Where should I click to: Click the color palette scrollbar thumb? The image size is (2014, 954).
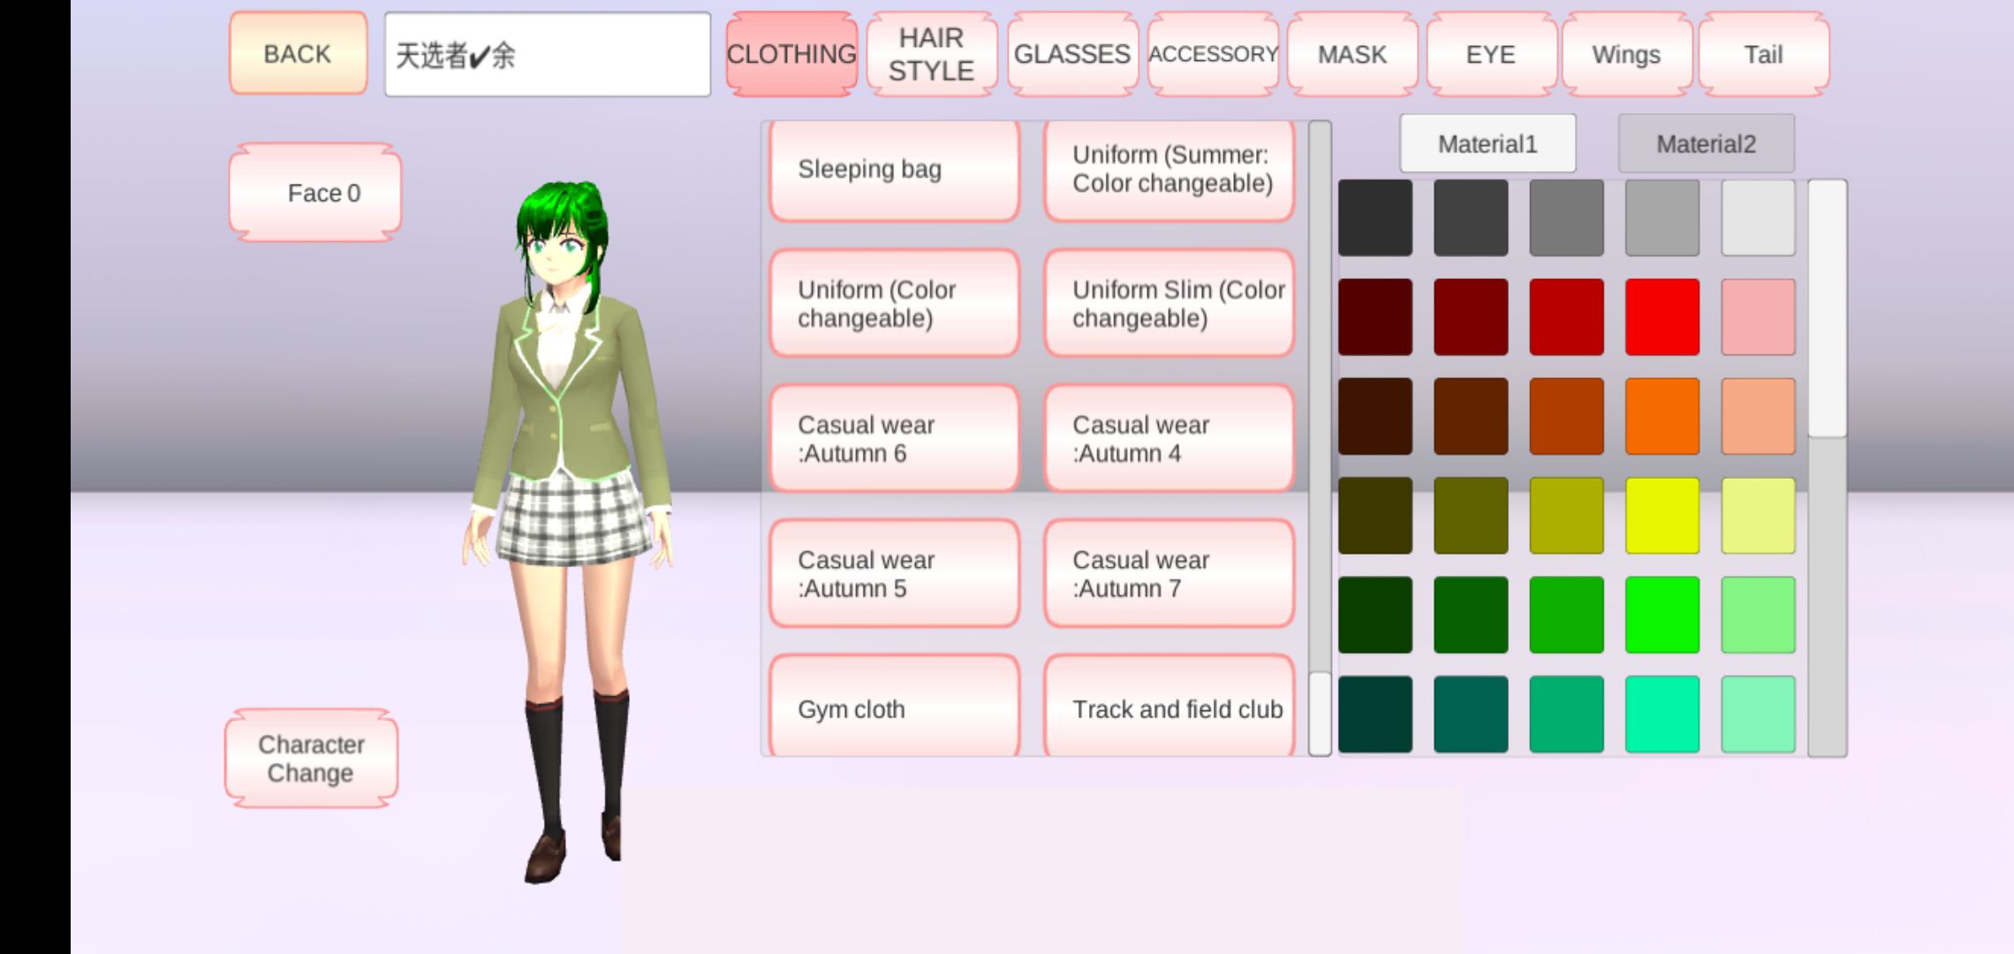point(1827,308)
